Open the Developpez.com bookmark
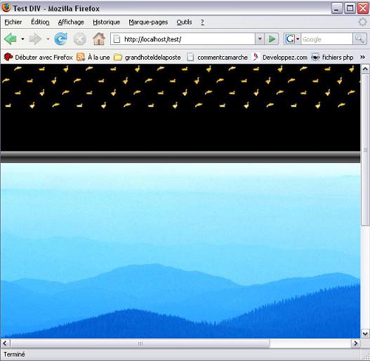This screenshot has height=361, width=370. pos(280,57)
